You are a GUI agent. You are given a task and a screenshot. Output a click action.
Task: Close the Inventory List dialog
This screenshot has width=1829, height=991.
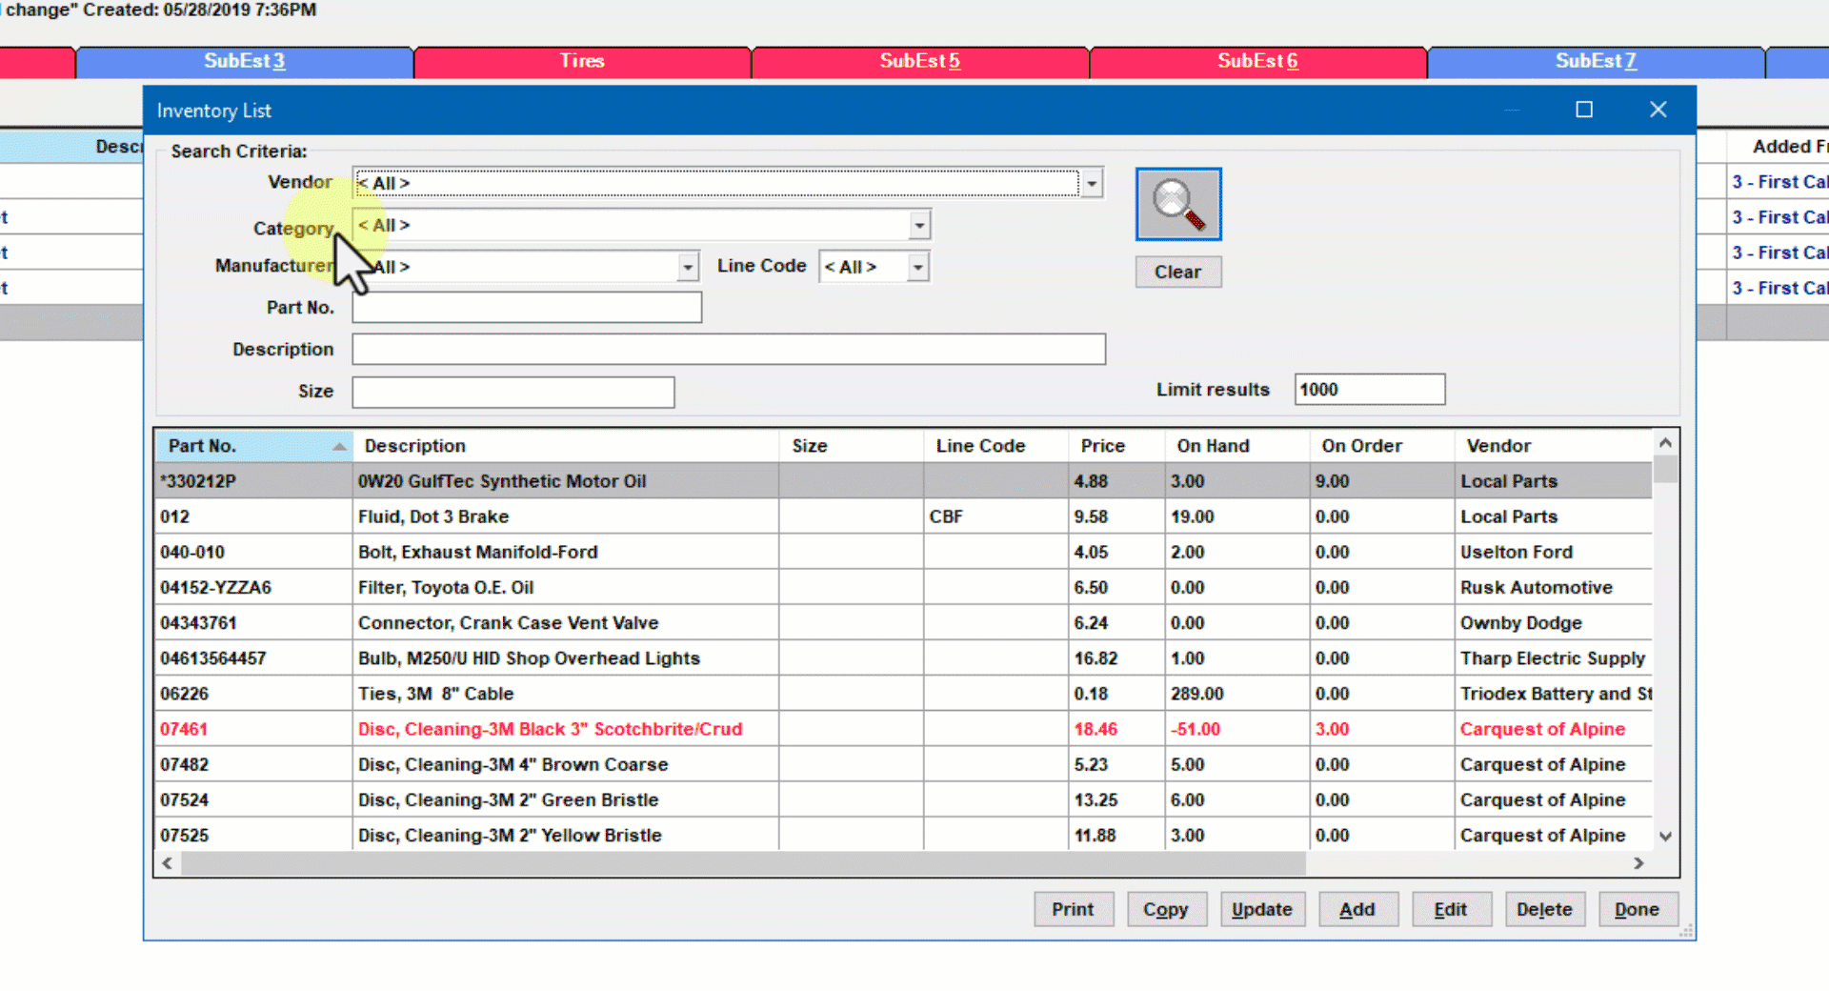coord(1658,110)
